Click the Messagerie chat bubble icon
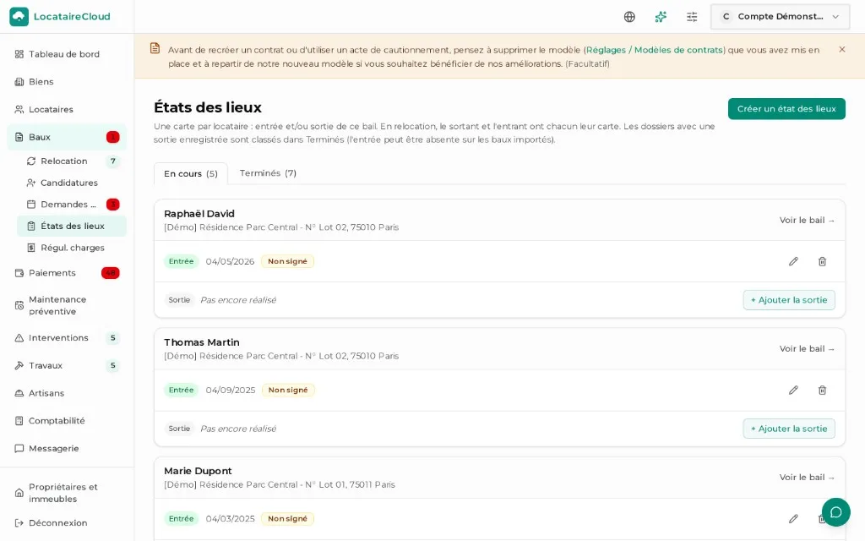 tap(19, 448)
